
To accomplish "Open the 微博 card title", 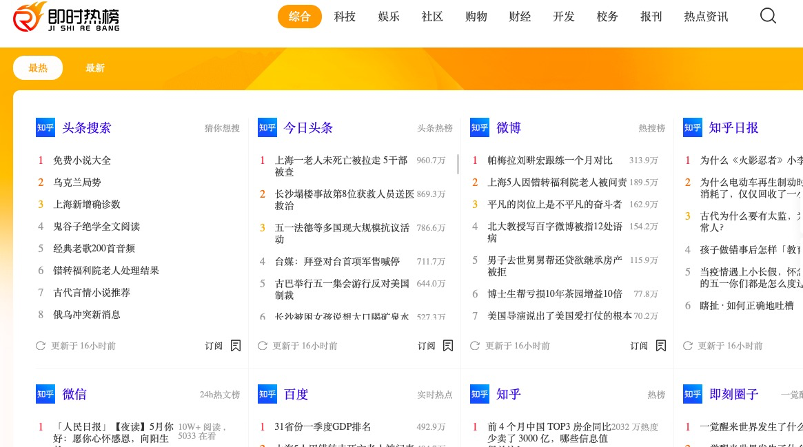I will pos(509,127).
